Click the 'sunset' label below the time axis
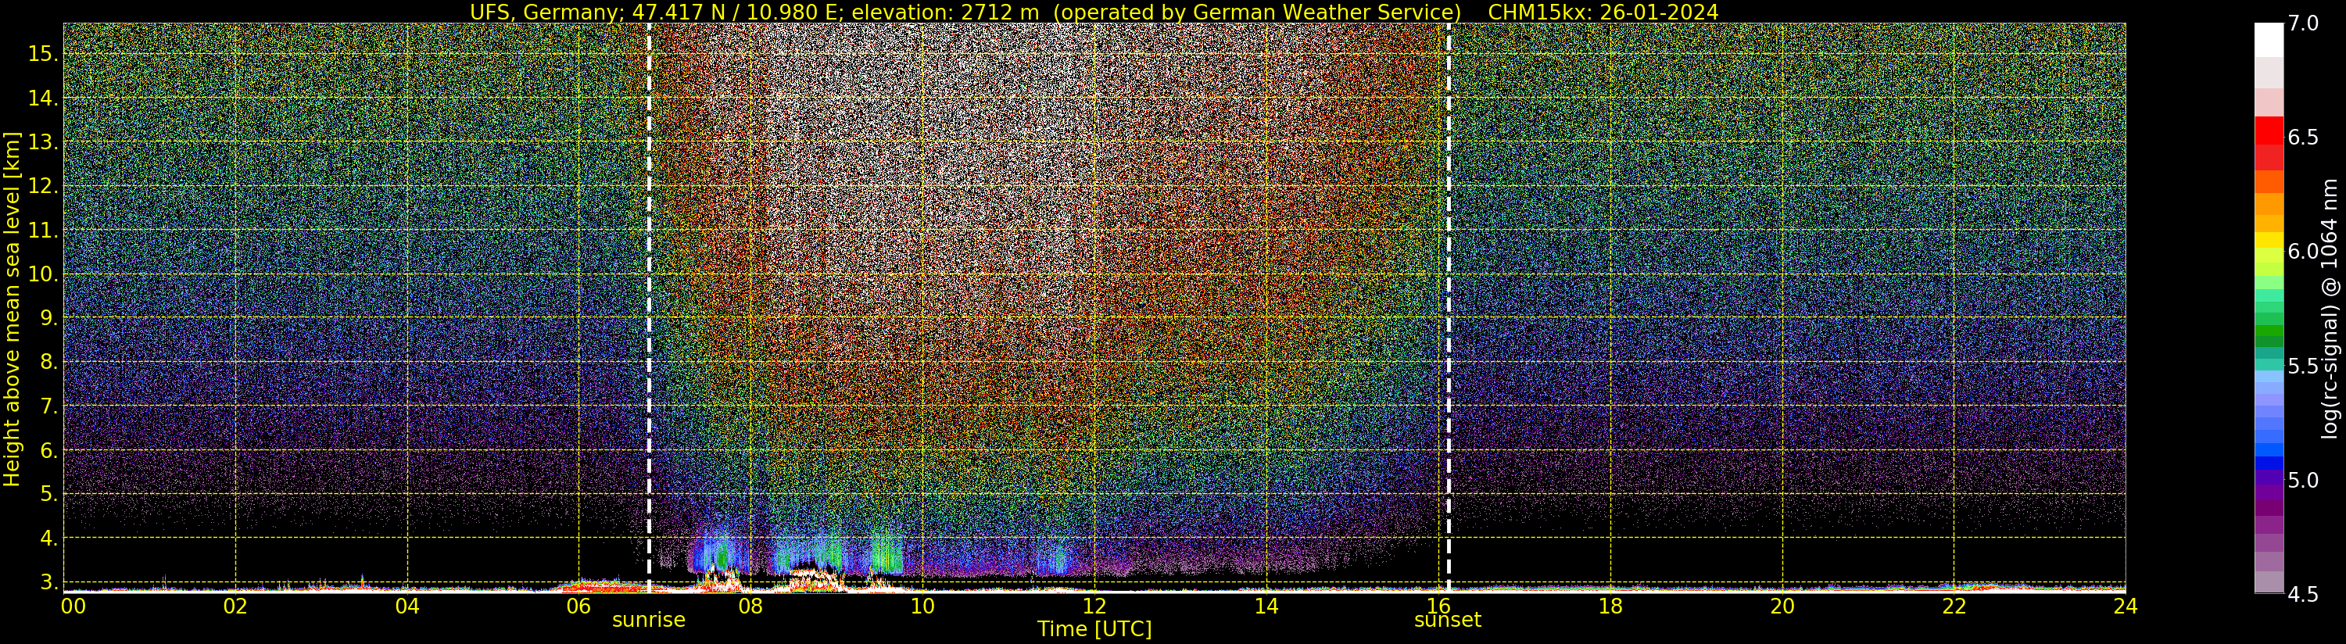Viewport: 2346px width, 644px height. 1447,620
